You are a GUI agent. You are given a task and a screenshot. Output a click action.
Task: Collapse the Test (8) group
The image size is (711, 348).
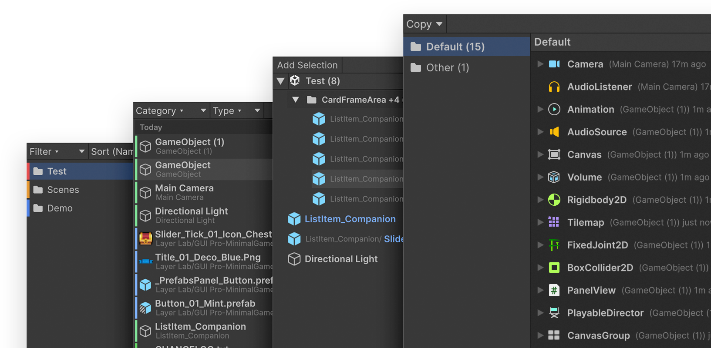pyautogui.click(x=281, y=81)
